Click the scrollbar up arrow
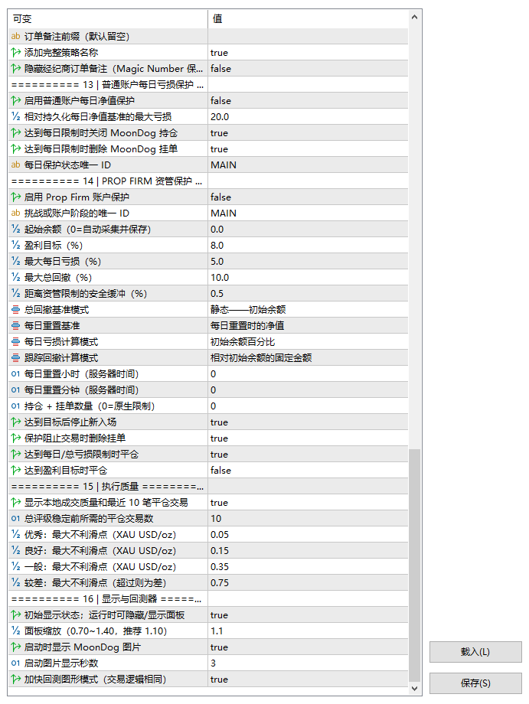 [414, 17]
